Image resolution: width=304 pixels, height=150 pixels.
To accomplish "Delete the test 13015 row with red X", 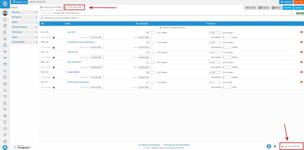I will coord(301,32).
